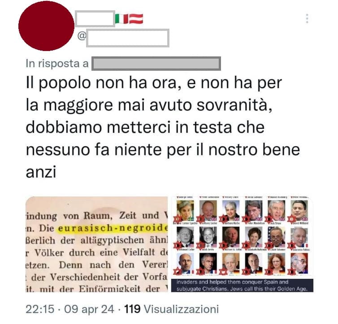338x324 pixels.
Task: Click the 'Visualizzazioni' label
Action: (x=181, y=309)
